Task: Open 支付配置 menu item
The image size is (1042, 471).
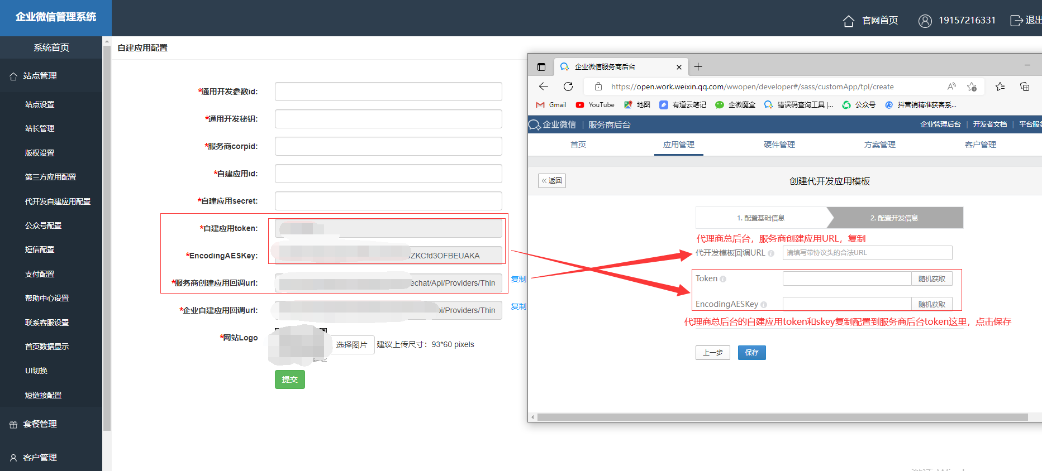Action: pyautogui.click(x=40, y=275)
